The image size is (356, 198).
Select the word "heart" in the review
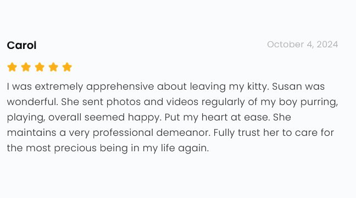(x=214, y=117)
